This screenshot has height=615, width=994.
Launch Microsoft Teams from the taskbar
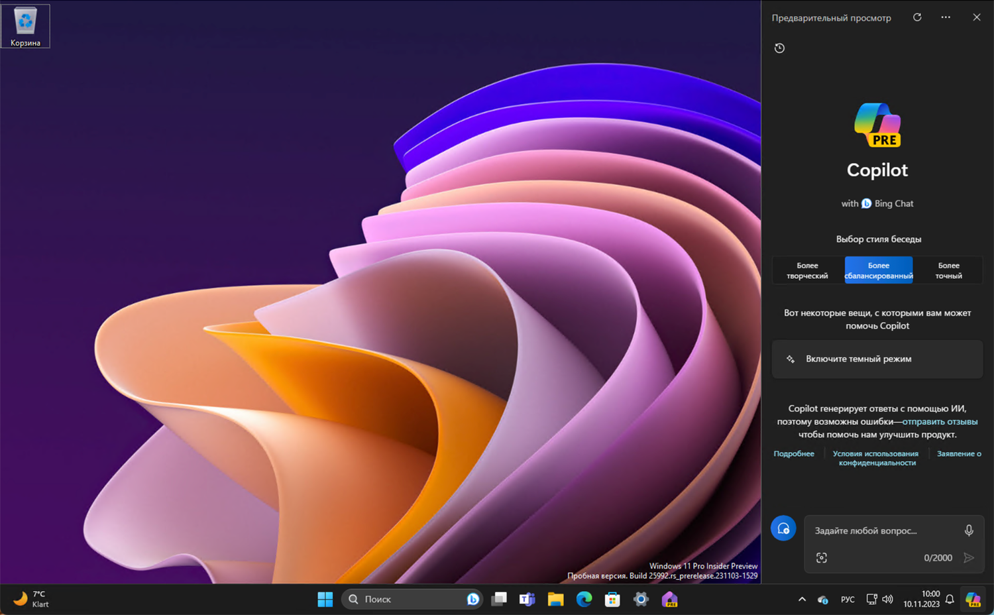coord(527,600)
